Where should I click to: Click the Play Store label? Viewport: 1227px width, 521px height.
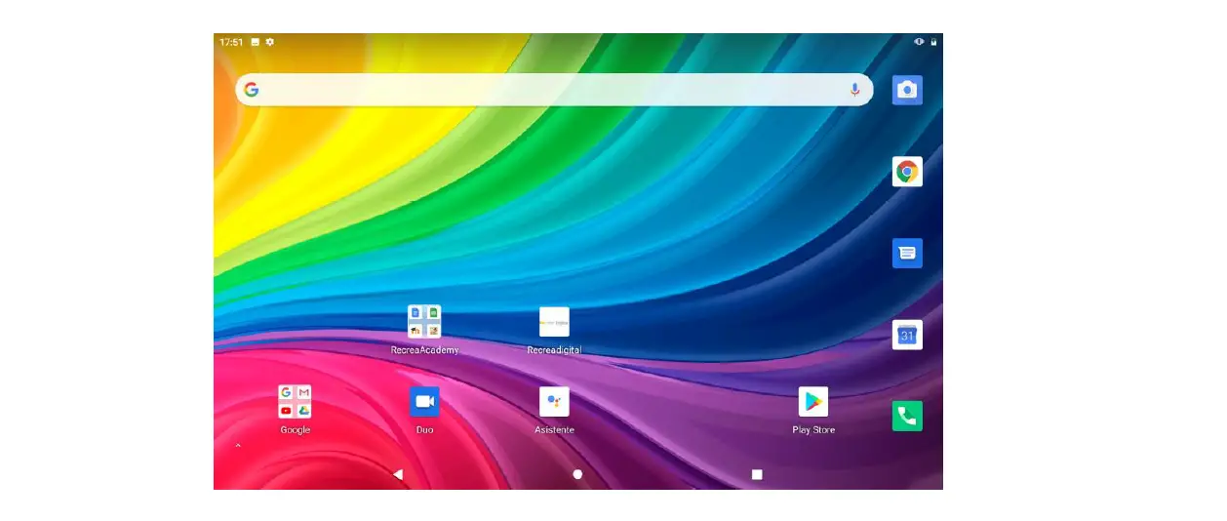(813, 430)
